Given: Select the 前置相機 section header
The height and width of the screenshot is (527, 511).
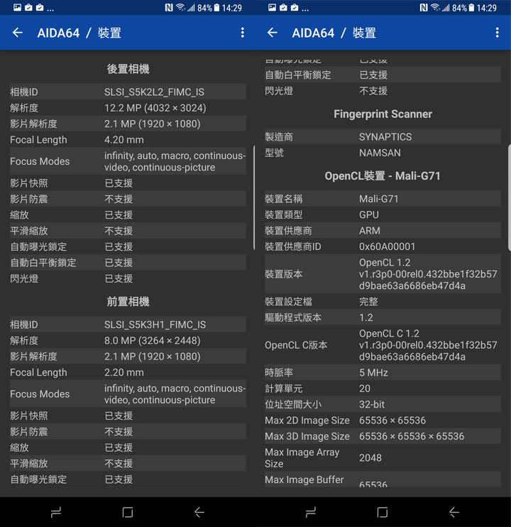Looking at the screenshot, I should [128, 301].
